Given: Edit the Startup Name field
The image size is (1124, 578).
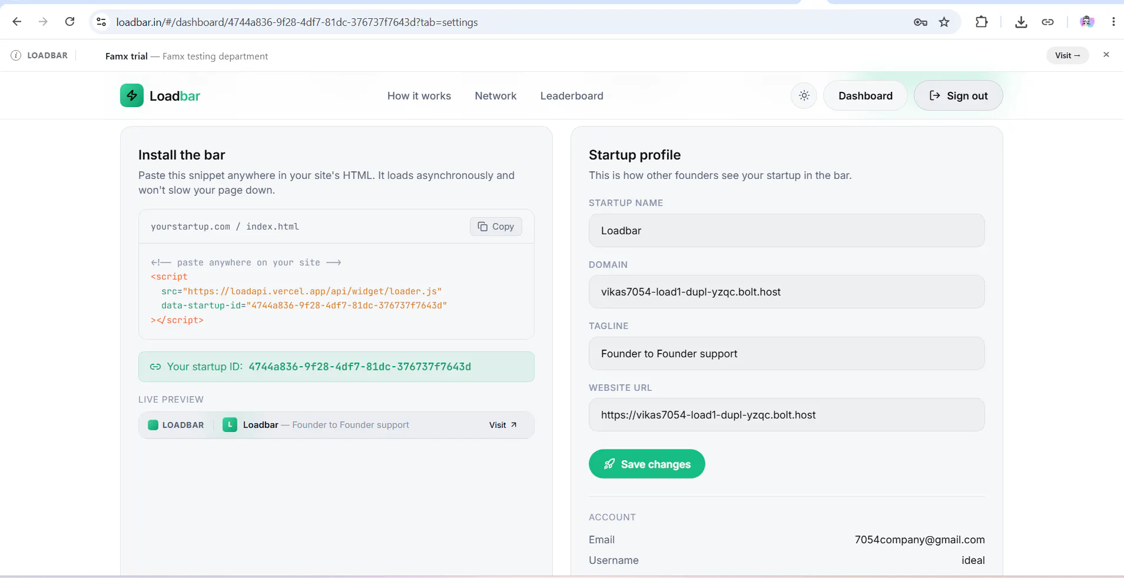Looking at the screenshot, I should click(787, 231).
